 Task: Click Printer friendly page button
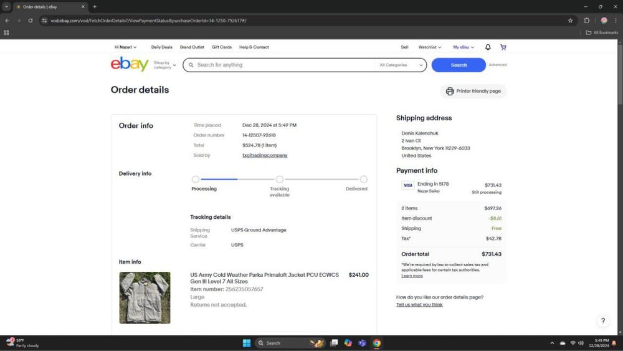(473, 91)
